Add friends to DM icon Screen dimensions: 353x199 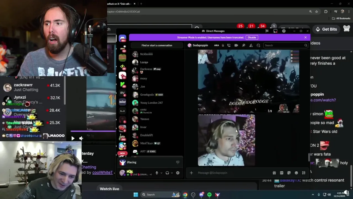[251, 45]
